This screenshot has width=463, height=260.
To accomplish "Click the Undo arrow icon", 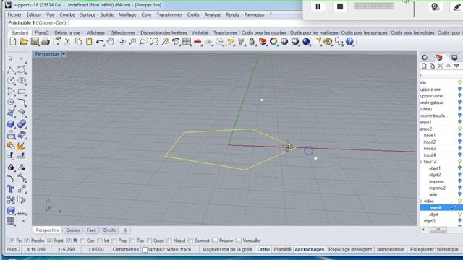I will pos(100,42).
